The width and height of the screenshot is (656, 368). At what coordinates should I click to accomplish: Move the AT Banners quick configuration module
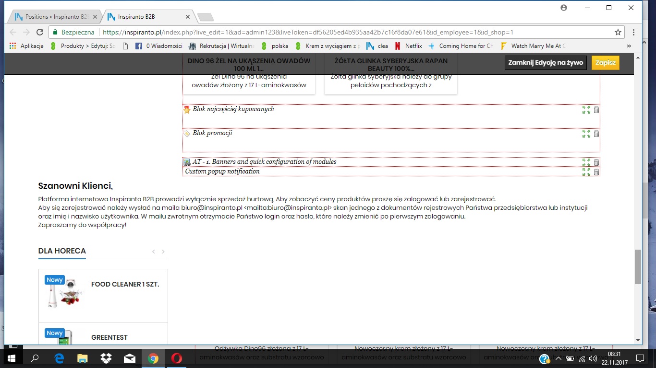click(x=586, y=162)
